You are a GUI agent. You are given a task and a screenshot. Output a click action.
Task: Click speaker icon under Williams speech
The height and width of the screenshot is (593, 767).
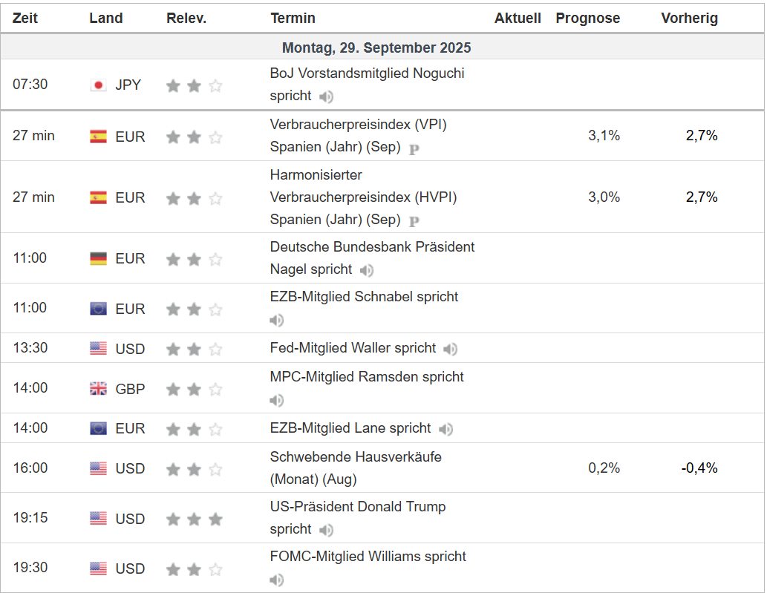277,580
